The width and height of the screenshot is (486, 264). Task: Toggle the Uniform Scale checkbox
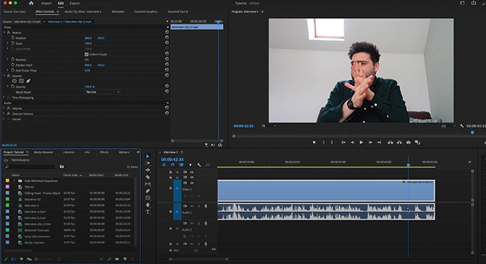click(87, 54)
